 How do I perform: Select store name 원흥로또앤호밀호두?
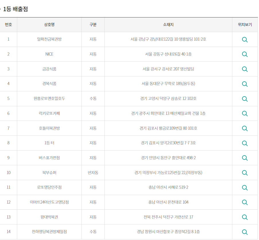pos(49,99)
